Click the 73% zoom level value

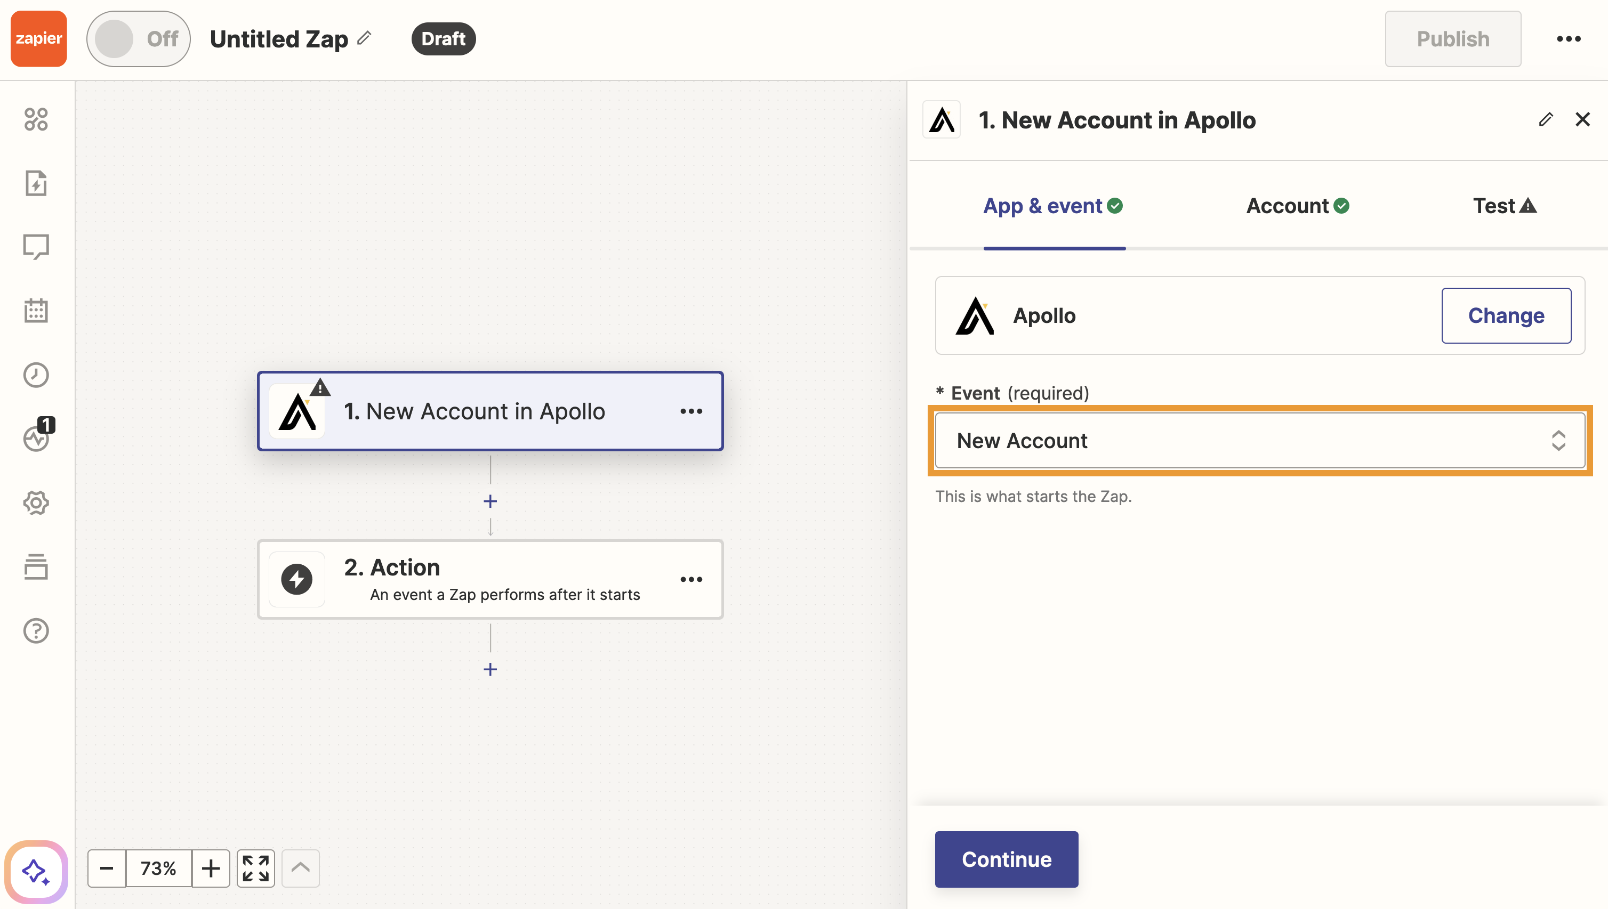click(159, 868)
